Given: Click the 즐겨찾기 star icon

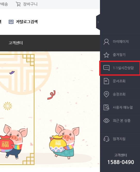Looking at the screenshot, I should pos(106,55).
